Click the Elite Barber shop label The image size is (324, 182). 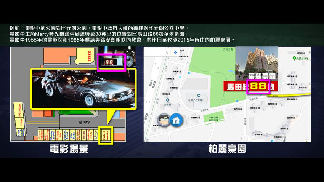click(72, 136)
